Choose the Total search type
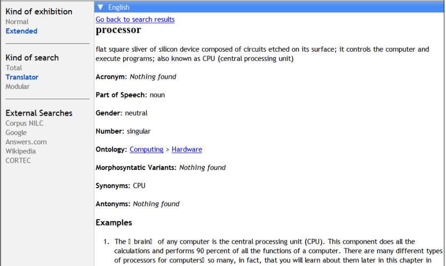 [x=14, y=68]
